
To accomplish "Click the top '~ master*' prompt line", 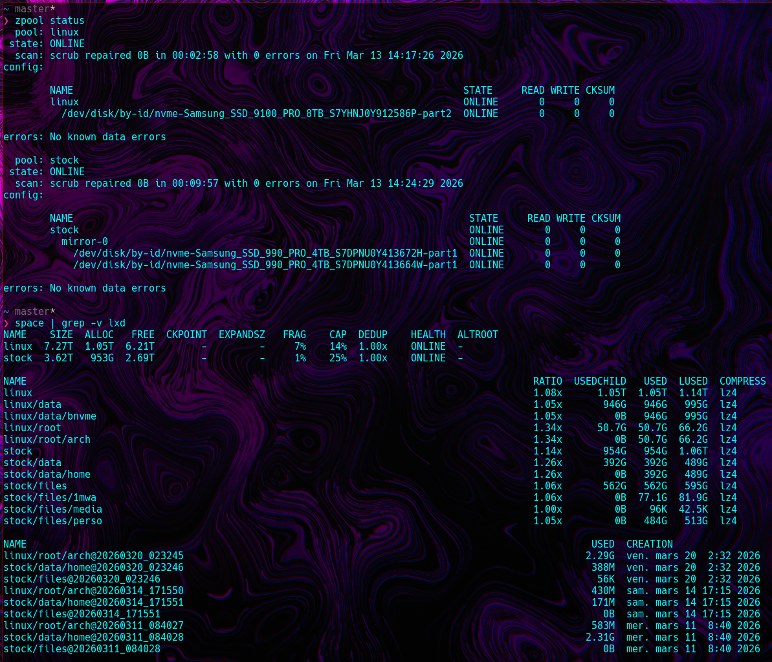I will click(x=30, y=9).
